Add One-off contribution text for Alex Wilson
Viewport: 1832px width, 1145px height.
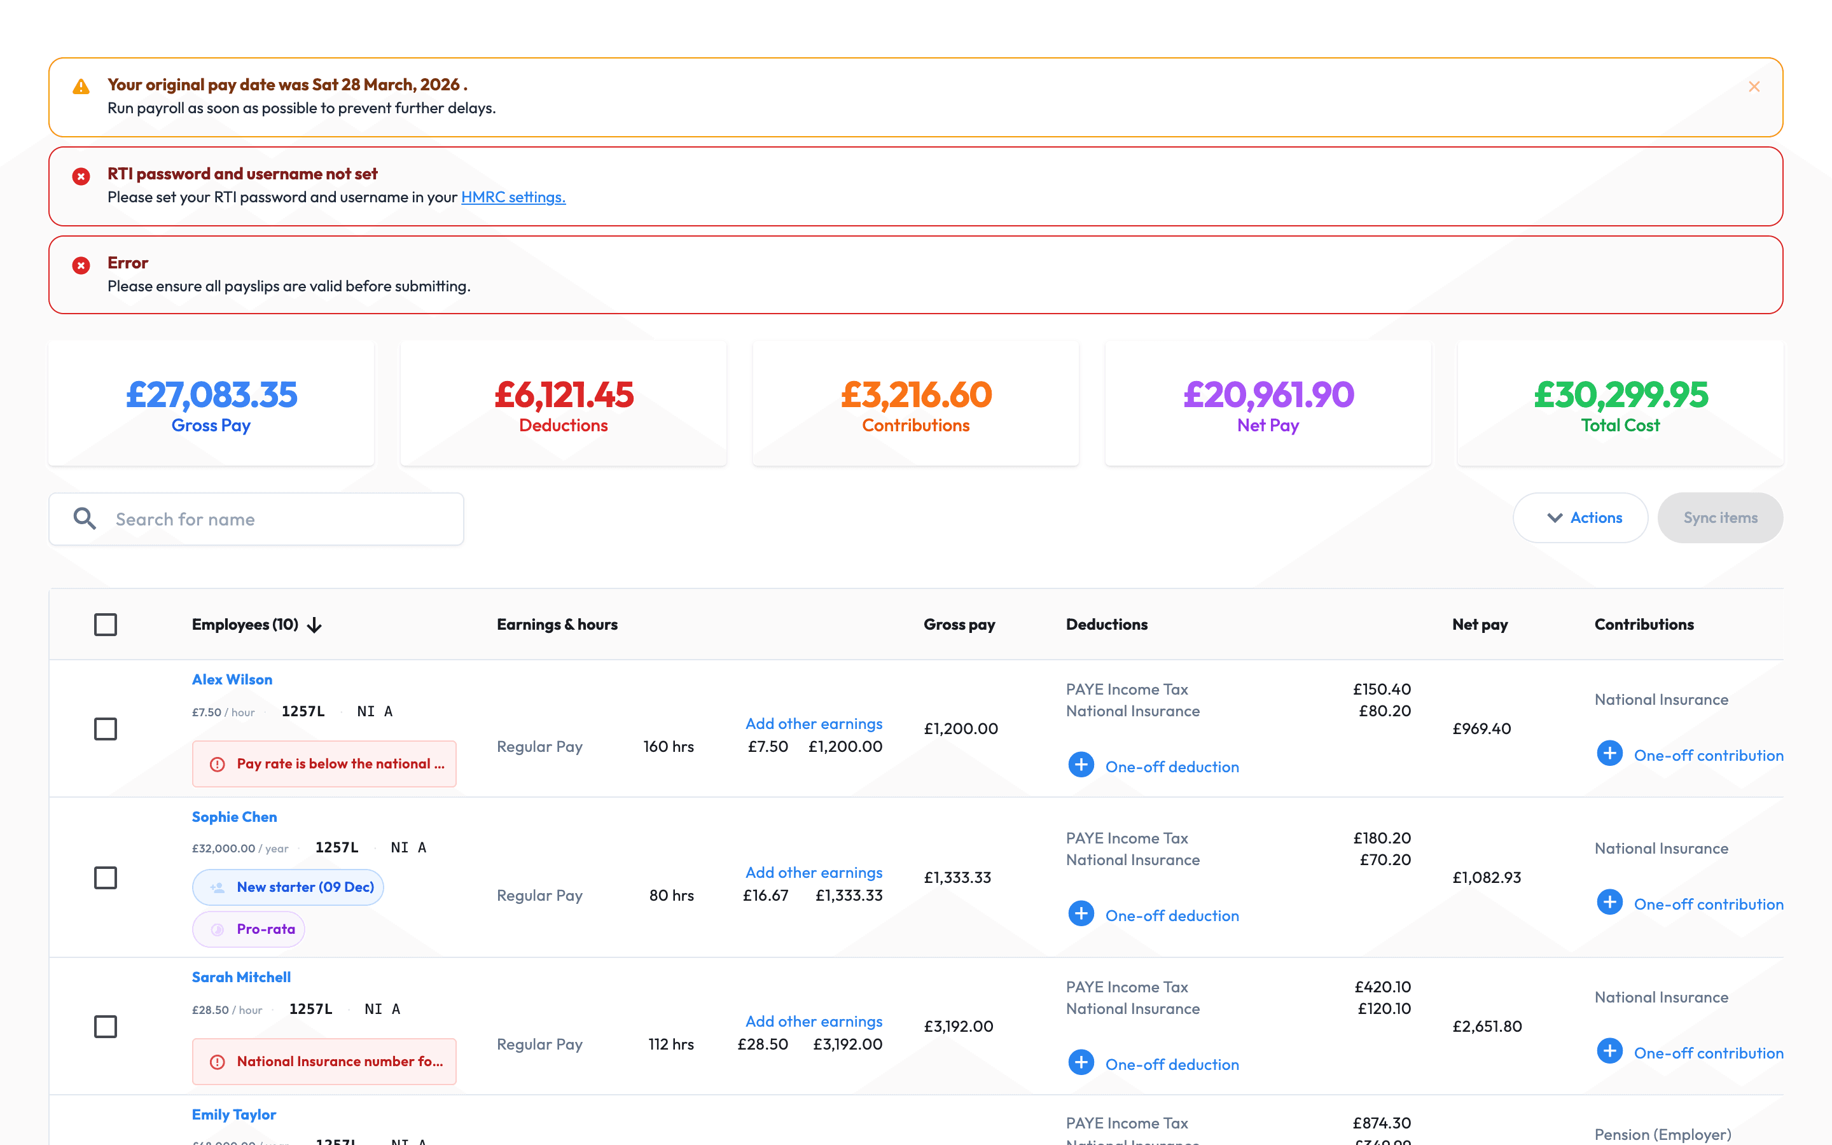point(1709,755)
